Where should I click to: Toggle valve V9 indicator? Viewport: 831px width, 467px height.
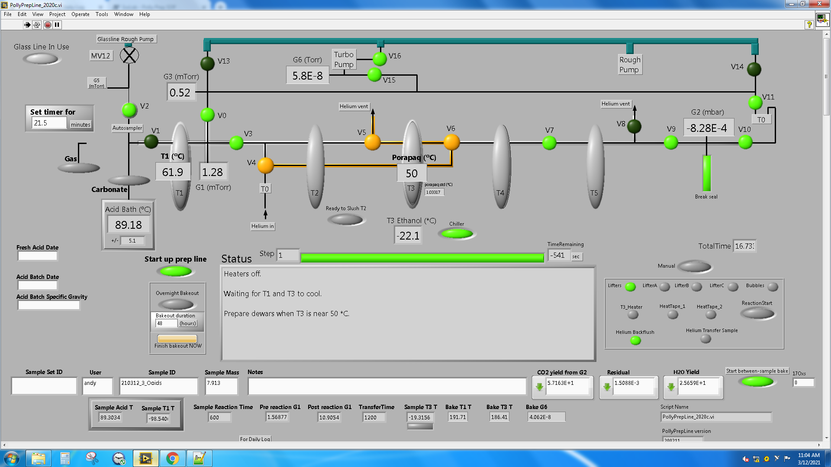pos(671,142)
